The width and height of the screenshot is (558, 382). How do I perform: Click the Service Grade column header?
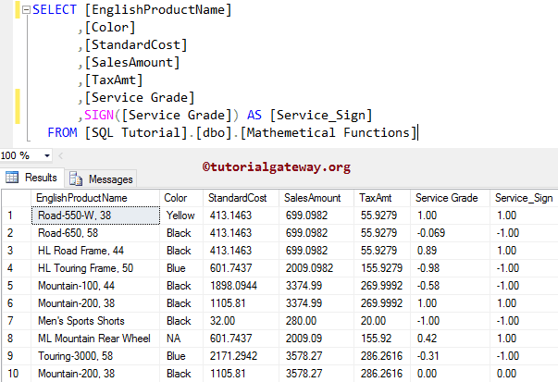coord(448,197)
